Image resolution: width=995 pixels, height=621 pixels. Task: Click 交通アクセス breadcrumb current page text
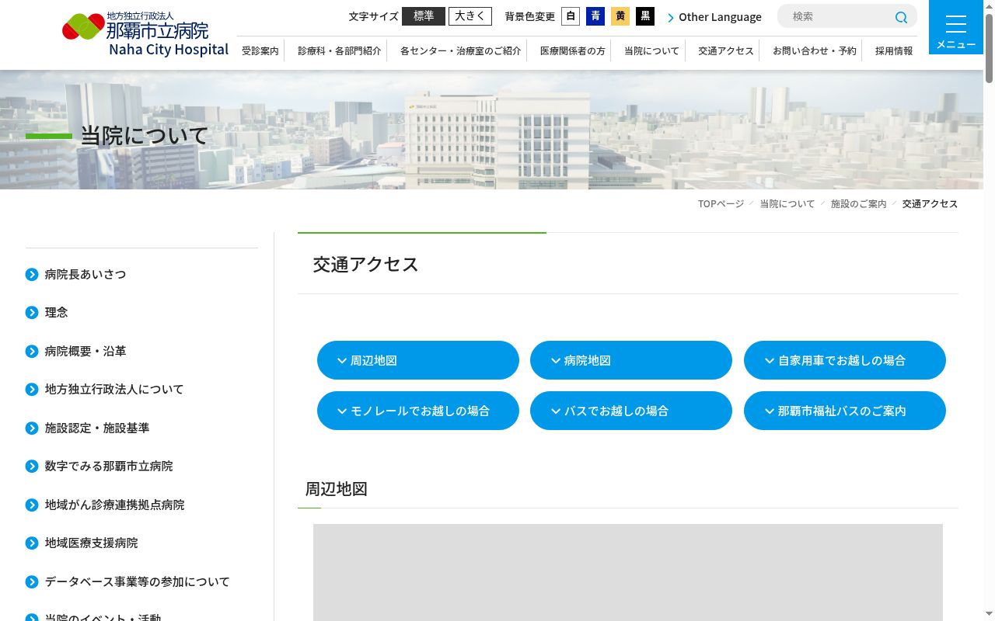[930, 203]
